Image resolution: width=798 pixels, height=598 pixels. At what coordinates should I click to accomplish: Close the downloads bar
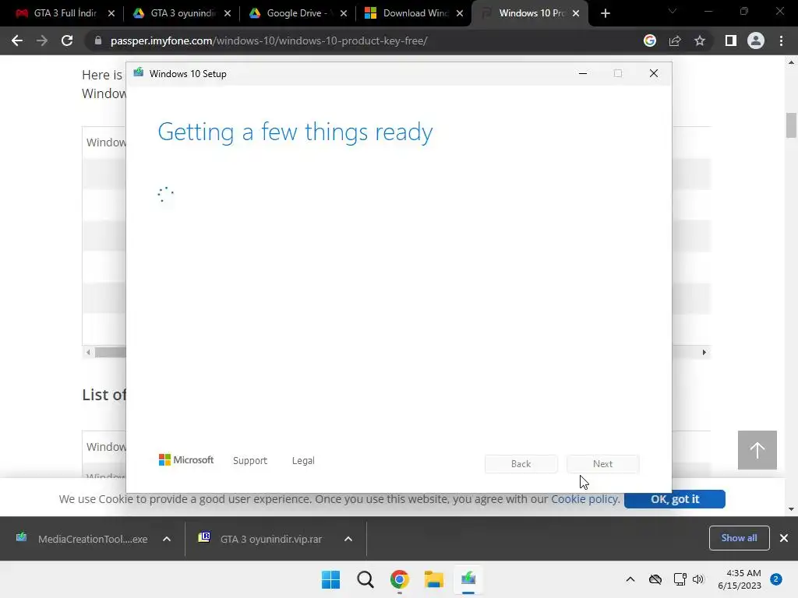click(784, 538)
